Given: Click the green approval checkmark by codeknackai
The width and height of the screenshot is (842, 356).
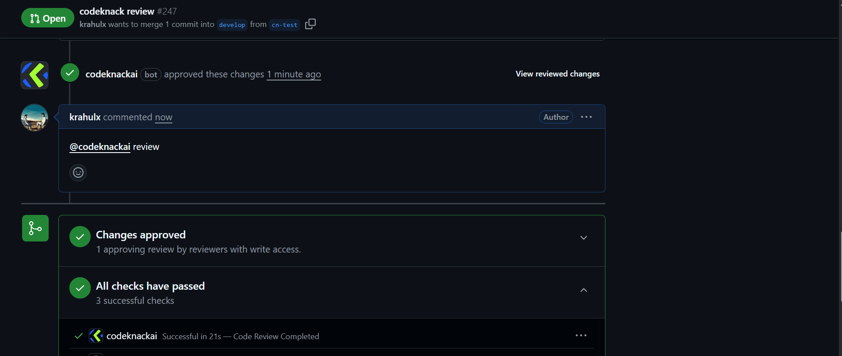Looking at the screenshot, I should coord(70,73).
